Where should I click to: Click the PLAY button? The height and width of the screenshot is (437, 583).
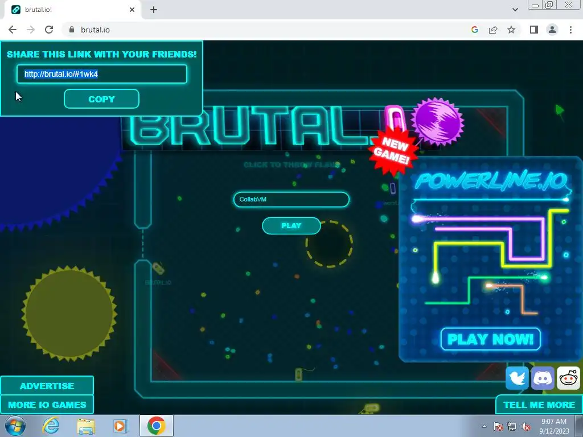pyautogui.click(x=291, y=225)
